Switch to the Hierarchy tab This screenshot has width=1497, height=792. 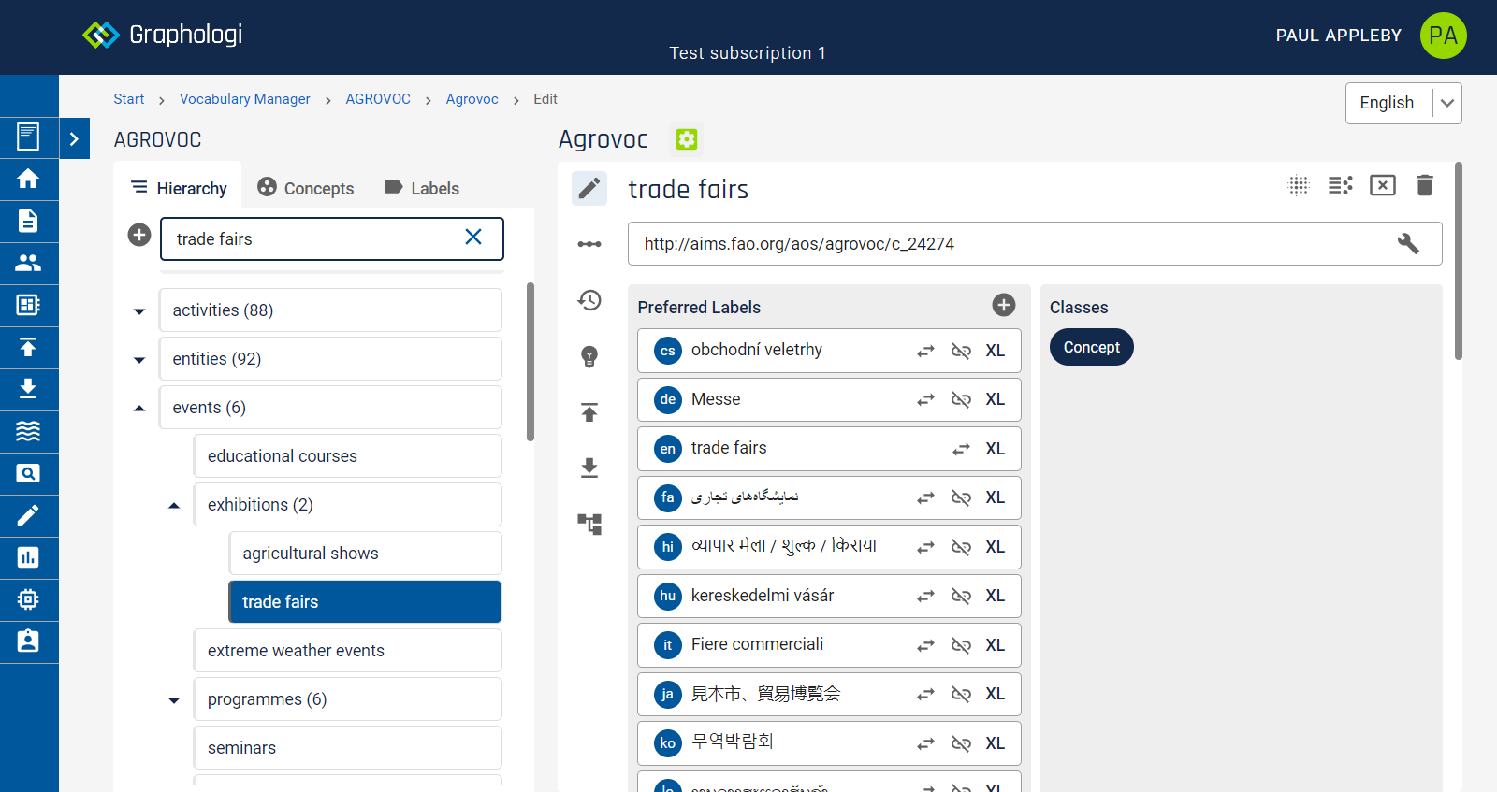[179, 188]
